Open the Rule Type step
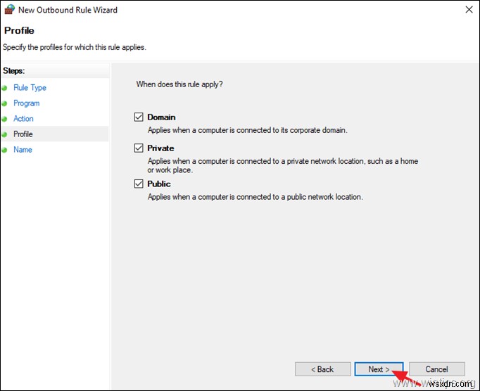480x391 pixels. pyautogui.click(x=30, y=88)
